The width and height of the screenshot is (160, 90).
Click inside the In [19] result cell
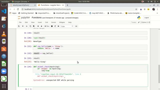tap(90, 33)
